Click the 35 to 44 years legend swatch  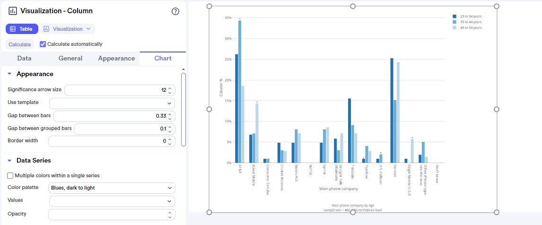(455, 22)
